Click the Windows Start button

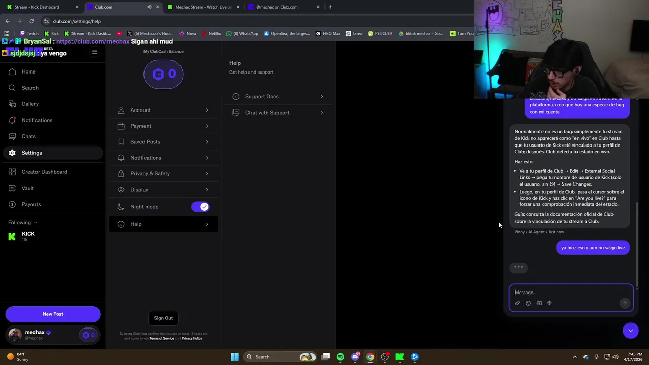click(235, 357)
